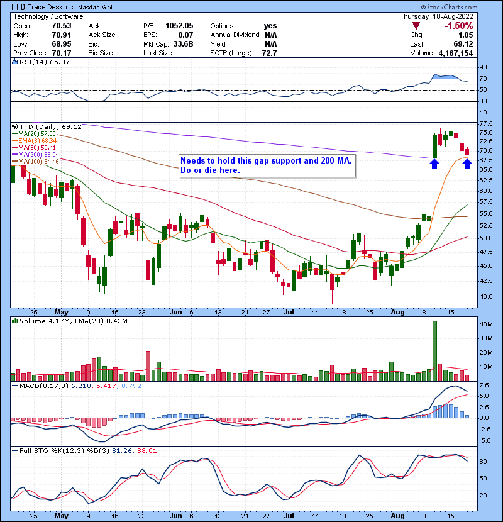The image size is (503, 522).
Task: Click the candlestick icon next to TTD (Daily)
Action: click(14, 126)
